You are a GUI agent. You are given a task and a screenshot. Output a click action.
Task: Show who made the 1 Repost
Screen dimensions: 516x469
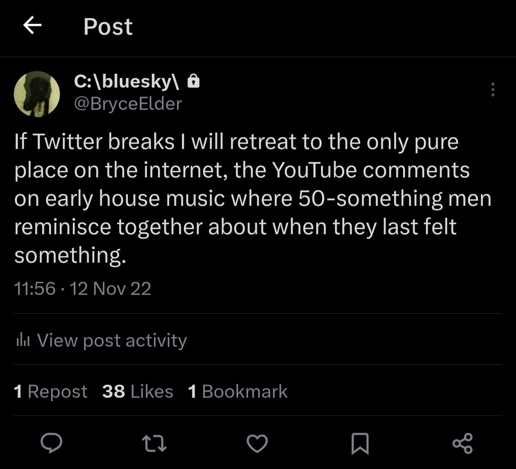pos(51,392)
